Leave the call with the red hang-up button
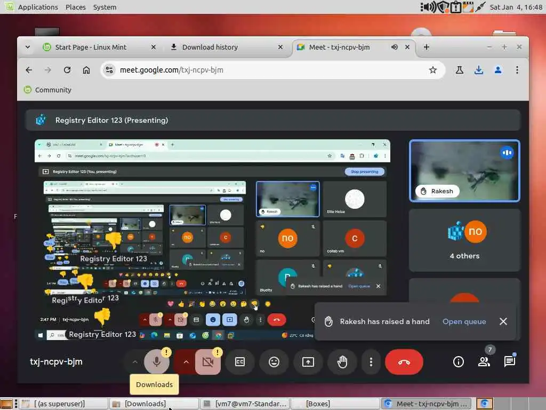Viewport: 546px width, 410px height. point(404,362)
